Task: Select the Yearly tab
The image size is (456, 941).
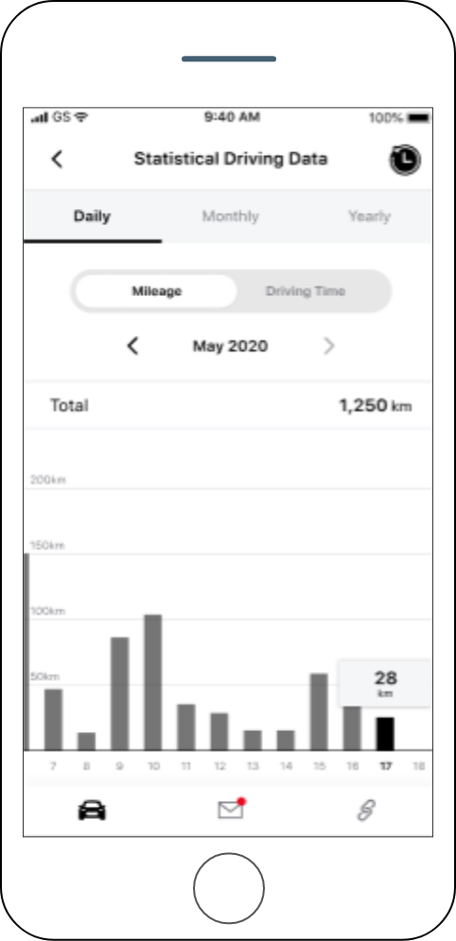Action: pyautogui.click(x=370, y=216)
